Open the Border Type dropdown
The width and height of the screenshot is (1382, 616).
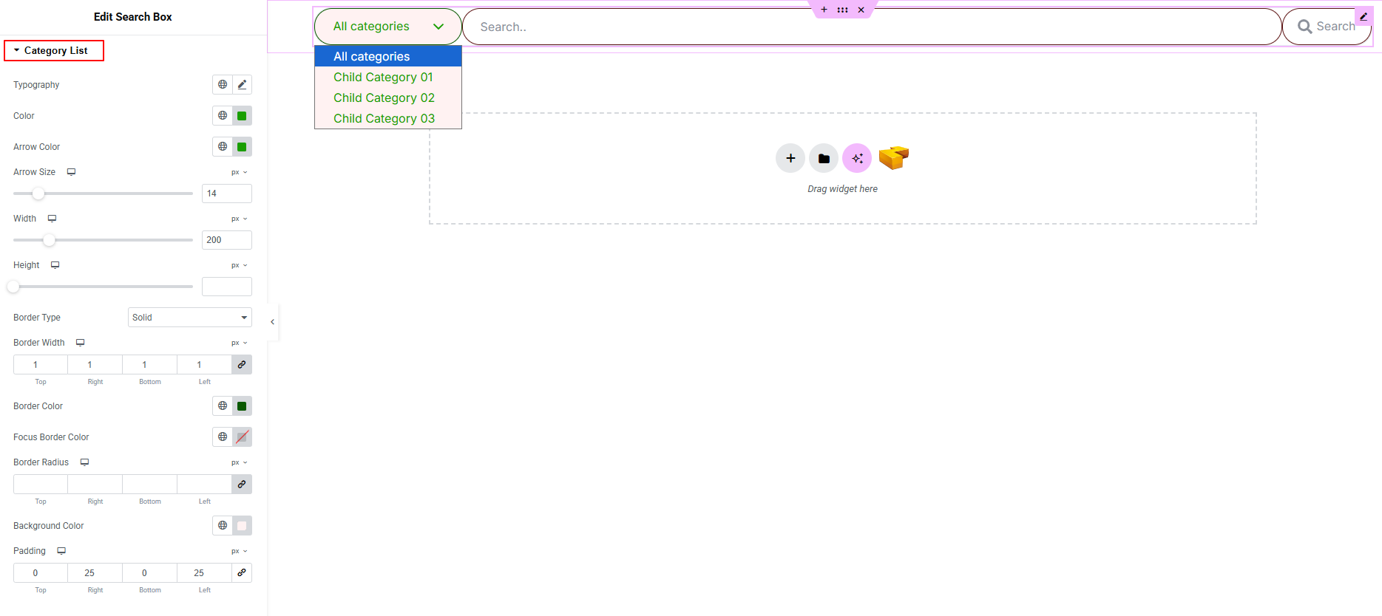pos(189,318)
